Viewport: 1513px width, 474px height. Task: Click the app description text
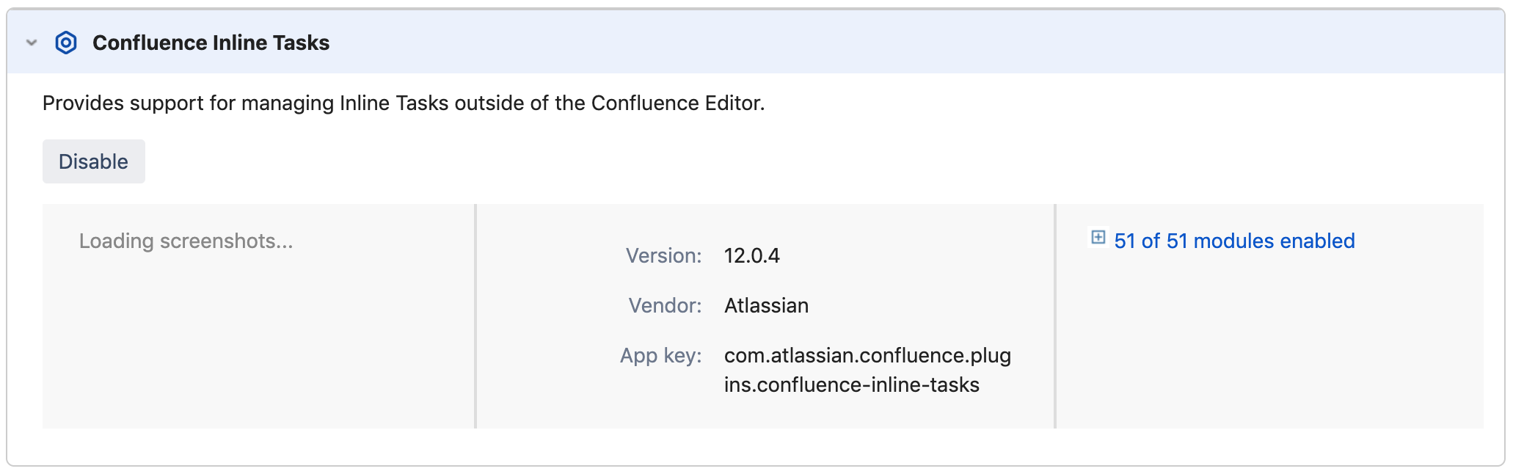404,103
